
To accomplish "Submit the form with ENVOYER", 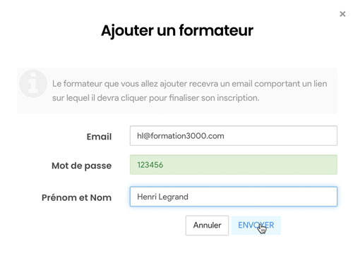I will [256, 225].
